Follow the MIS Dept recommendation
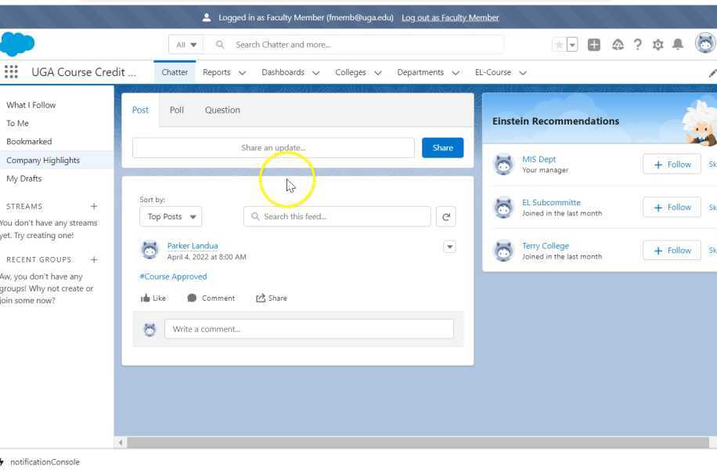 [x=671, y=164]
